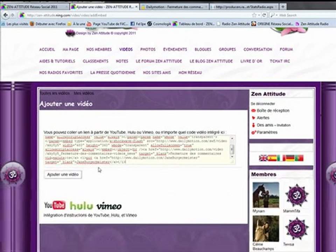
Task: Open AIDES & TUTORIELS menu item
Action: point(57,61)
